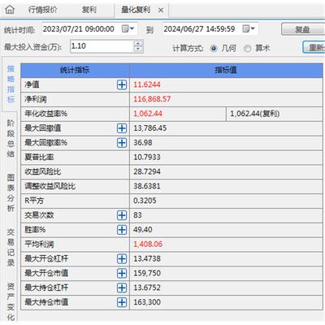Screen dimensions: 325x325
Task: Click 夏普比率 row label
Action: coord(39,158)
